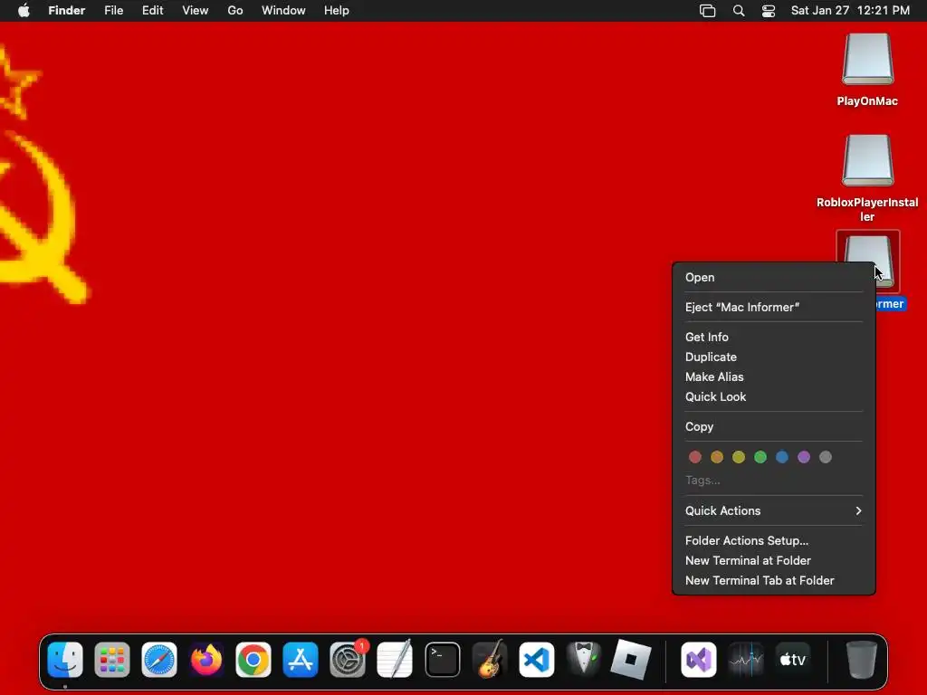The image size is (927, 695).
Task: Select Copy in the context menu
Action: pos(774,427)
